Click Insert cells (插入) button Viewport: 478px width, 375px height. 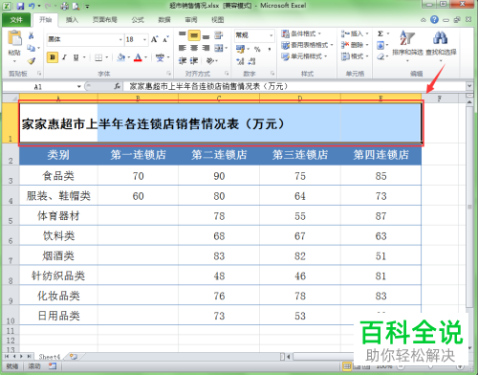355,33
